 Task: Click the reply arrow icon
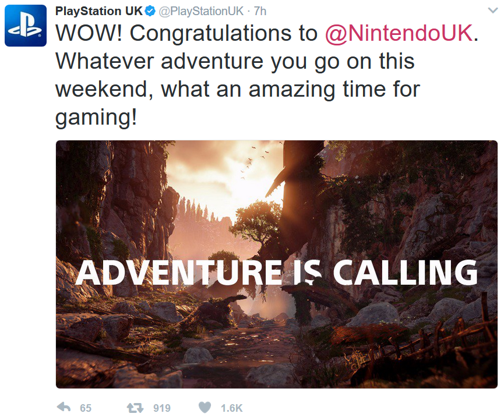[64, 407]
